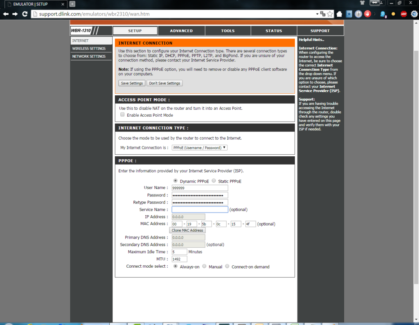Click the red stop-hand extension icon

point(367,14)
